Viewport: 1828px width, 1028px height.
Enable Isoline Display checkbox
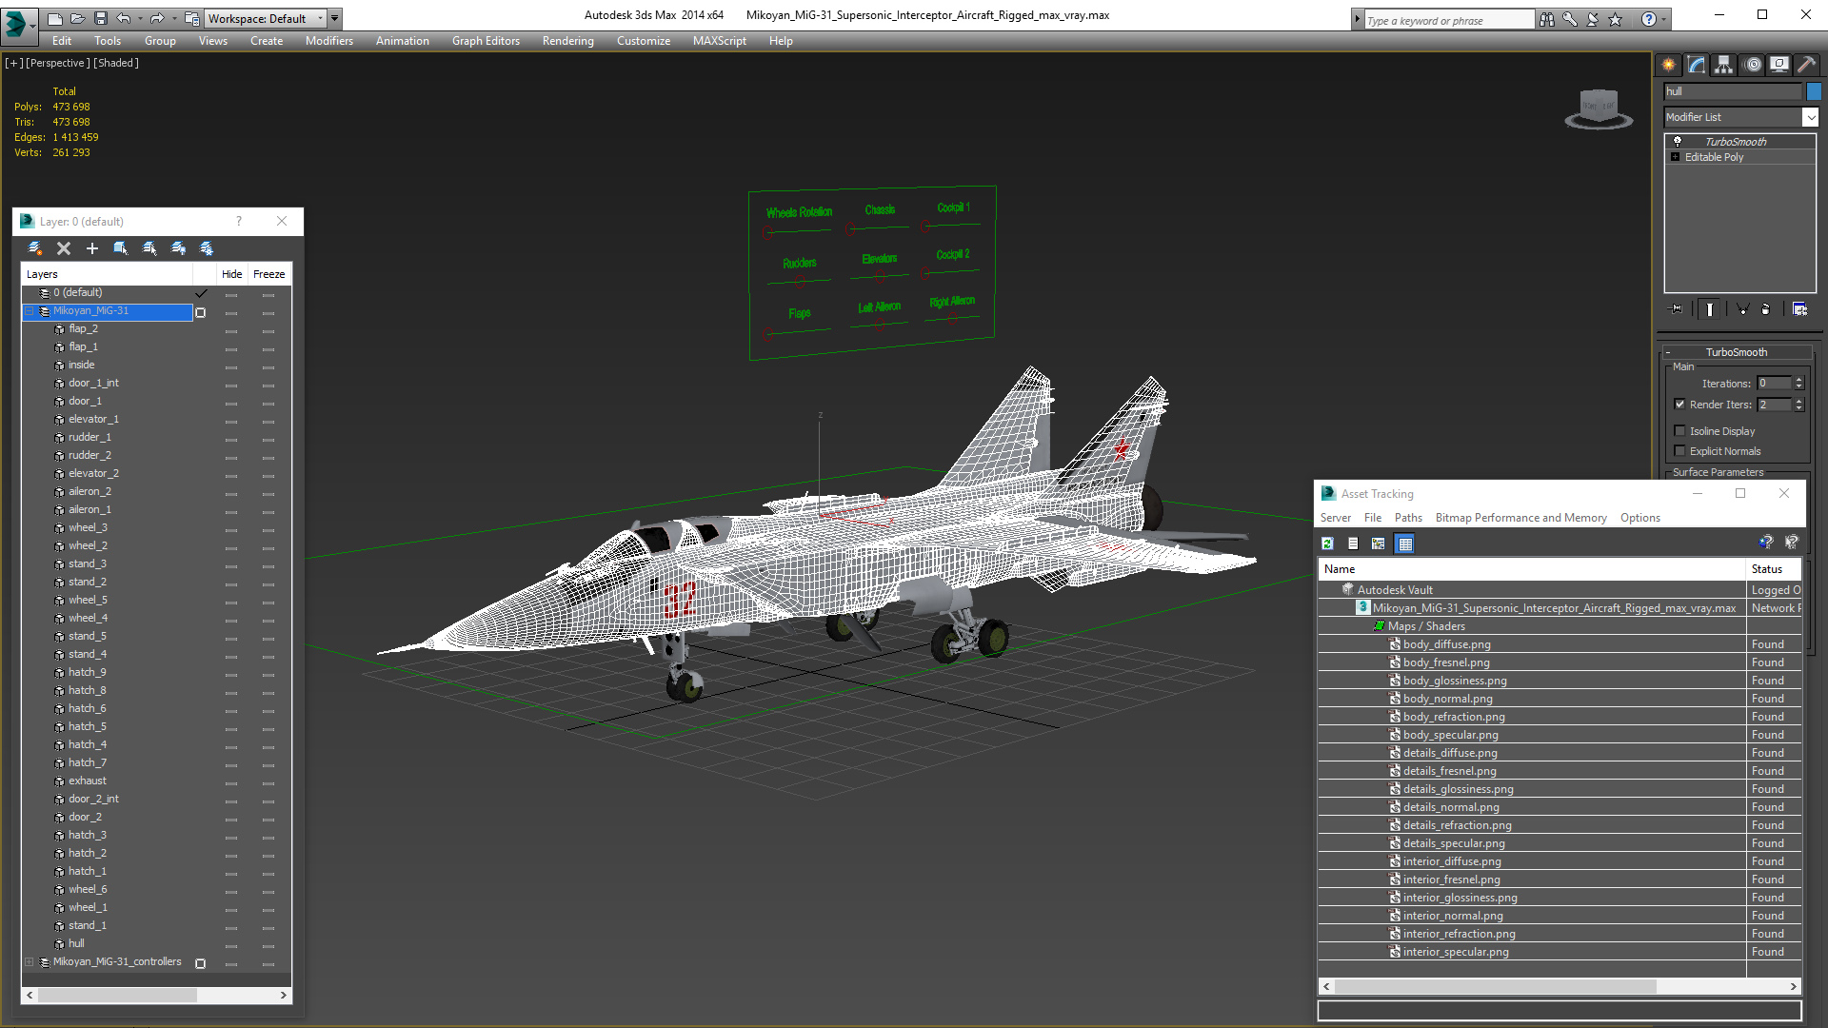click(1680, 431)
